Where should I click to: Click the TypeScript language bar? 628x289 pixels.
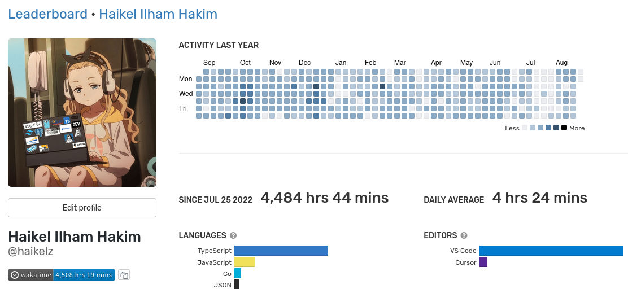281,251
